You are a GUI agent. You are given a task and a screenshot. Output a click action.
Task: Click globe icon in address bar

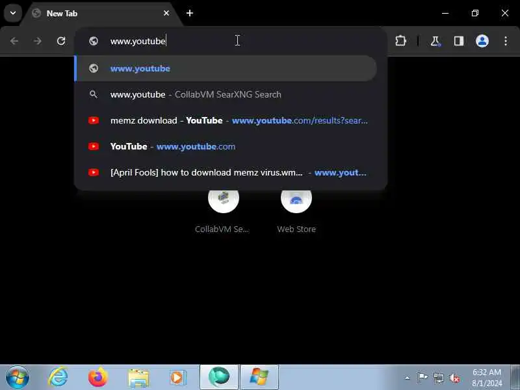(94, 41)
